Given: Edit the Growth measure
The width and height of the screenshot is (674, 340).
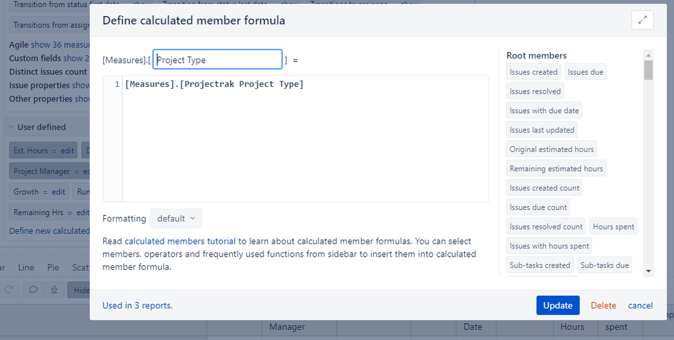Looking at the screenshot, I should tap(59, 192).
